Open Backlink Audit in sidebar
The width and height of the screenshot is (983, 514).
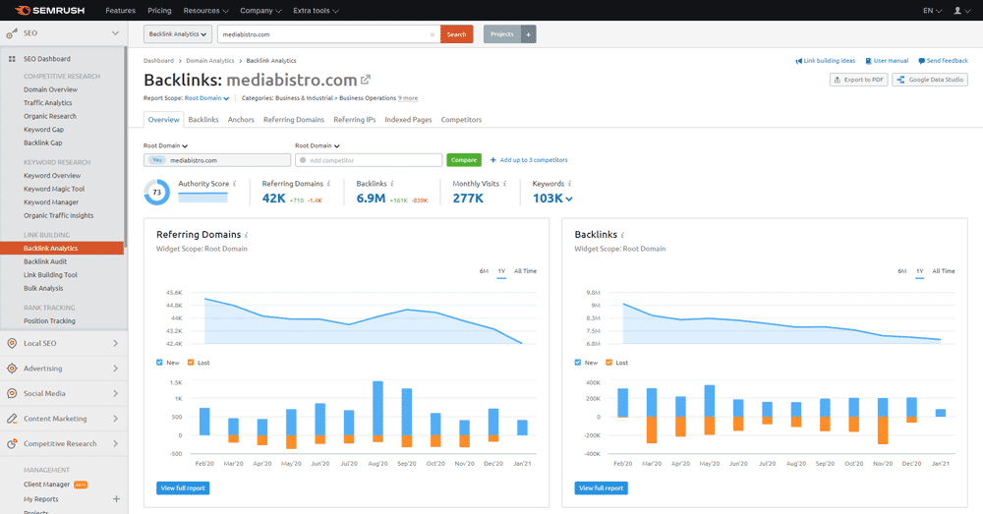pos(45,261)
